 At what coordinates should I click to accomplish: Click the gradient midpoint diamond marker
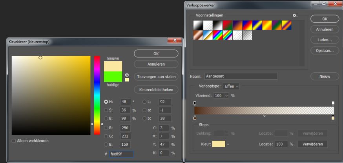(x=264, y=116)
